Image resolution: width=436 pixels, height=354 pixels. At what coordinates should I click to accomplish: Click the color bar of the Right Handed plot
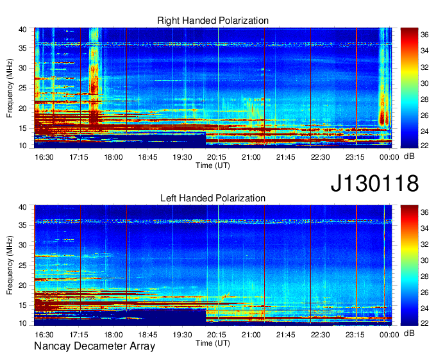[409, 88]
